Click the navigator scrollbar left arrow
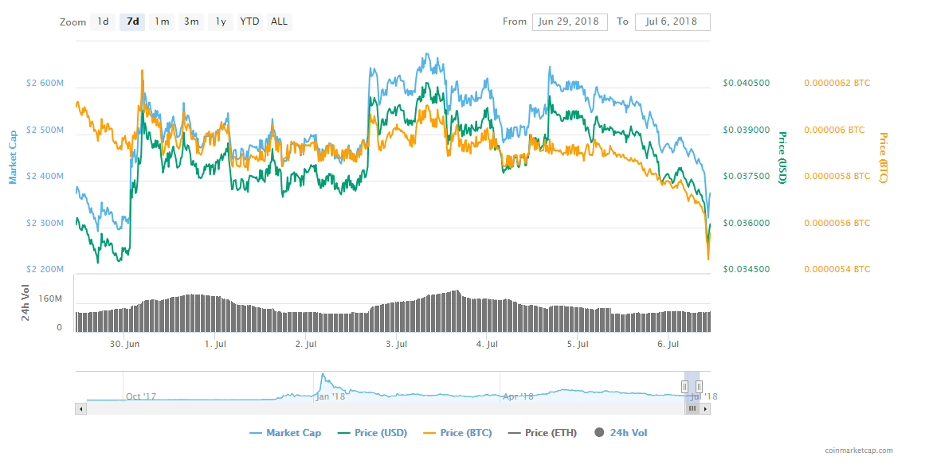Image resolution: width=929 pixels, height=472 pixels. click(80, 408)
